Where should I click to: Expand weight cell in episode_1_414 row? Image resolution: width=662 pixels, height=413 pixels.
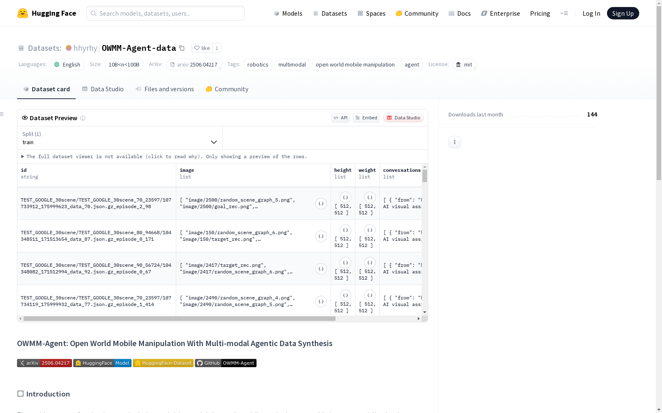tap(370, 295)
